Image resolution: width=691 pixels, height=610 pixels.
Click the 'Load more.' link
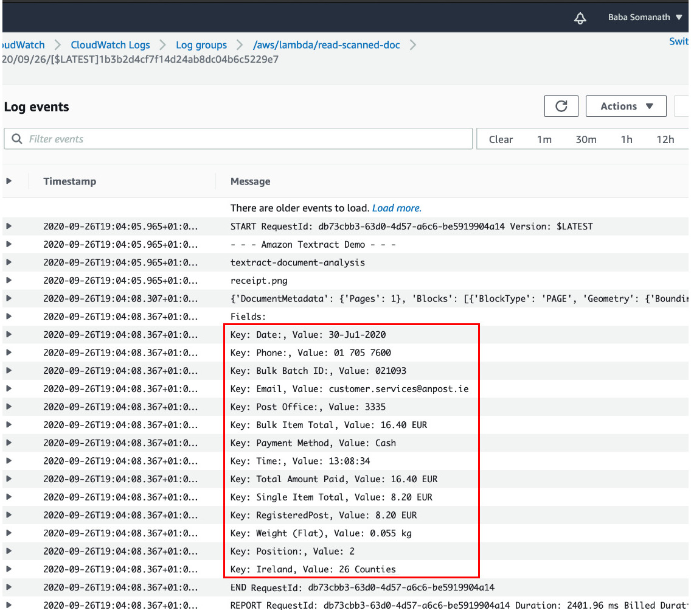coord(397,208)
